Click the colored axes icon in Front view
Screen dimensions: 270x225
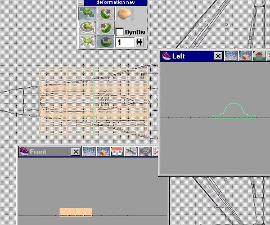pos(131,151)
